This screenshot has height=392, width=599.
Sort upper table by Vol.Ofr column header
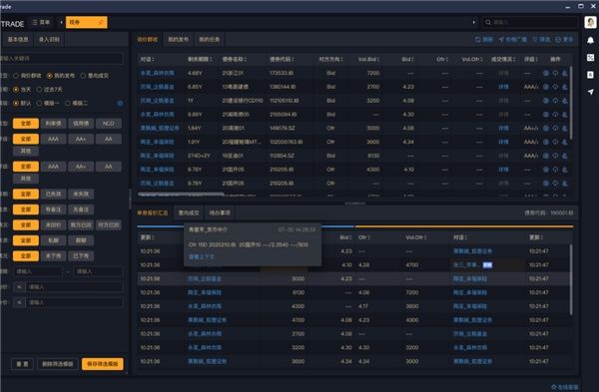point(472,59)
